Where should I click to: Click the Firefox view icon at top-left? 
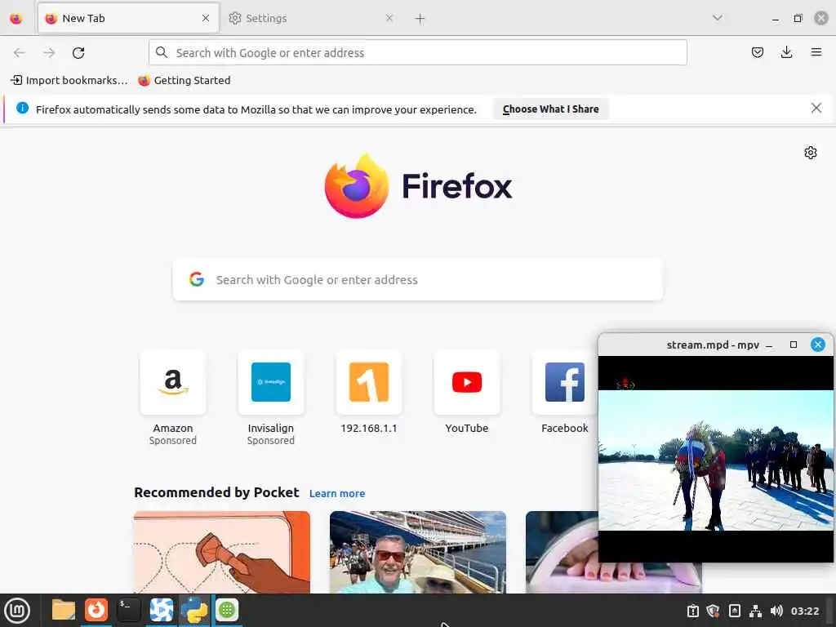click(16, 19)
